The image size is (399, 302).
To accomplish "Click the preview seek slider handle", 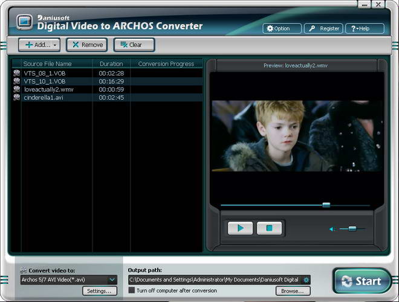I will (326, 205).
